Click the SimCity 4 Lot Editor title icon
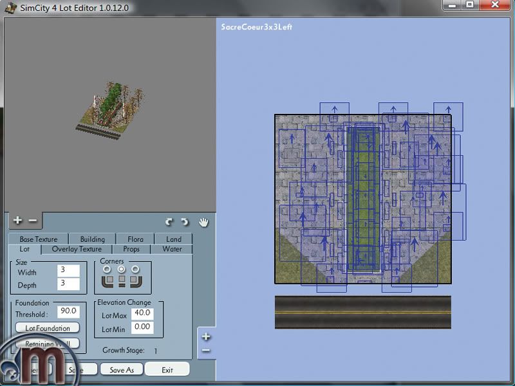Viewport: 515px width, 386px height. pos(10,8)
